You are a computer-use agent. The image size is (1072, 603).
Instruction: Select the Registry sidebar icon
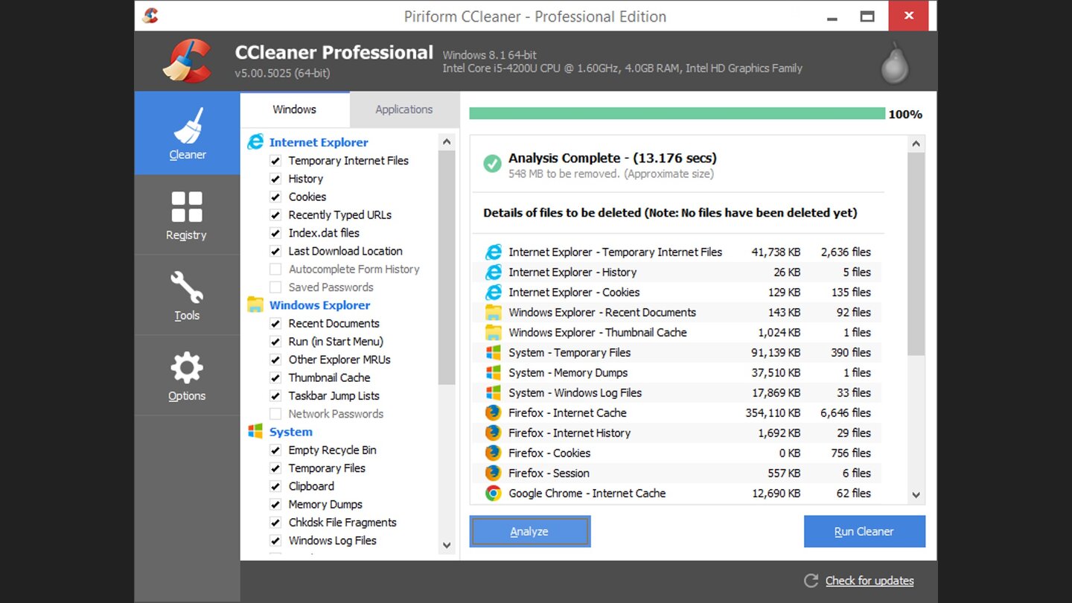(186, 216)
